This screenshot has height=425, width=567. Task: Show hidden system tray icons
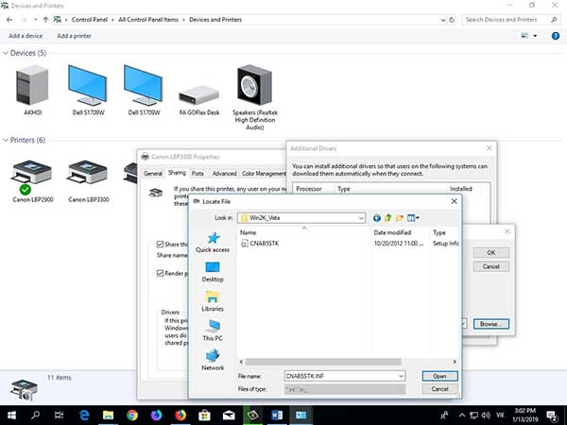tap(462, 416)
